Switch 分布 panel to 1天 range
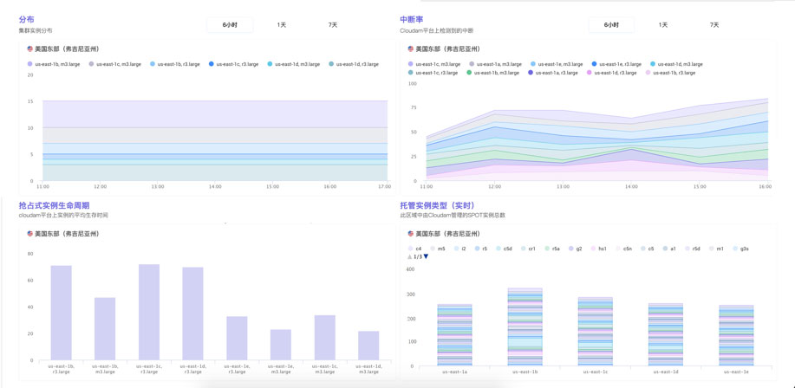Screen dimensions: 795x388 pos(282,25)
